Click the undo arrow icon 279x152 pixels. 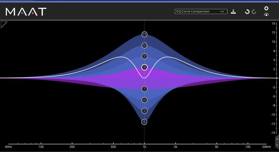point(247,12)
